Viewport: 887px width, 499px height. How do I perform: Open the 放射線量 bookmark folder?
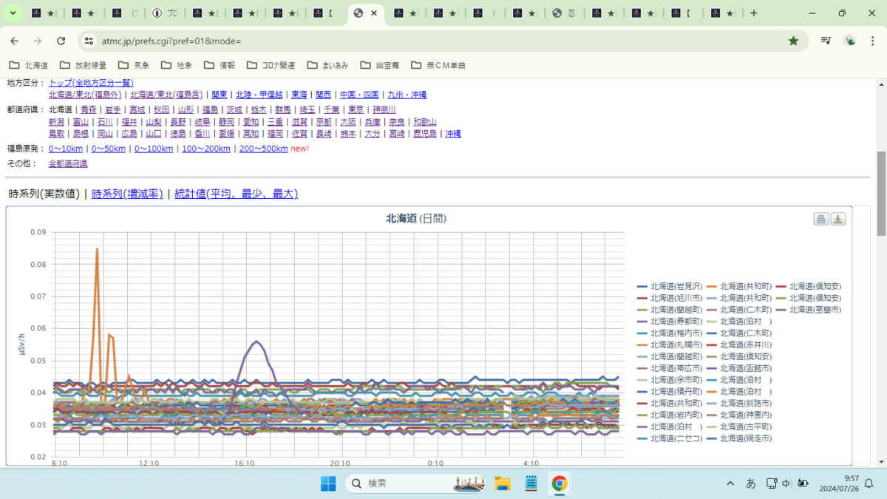pyautogui.click(x=83, y=65)
